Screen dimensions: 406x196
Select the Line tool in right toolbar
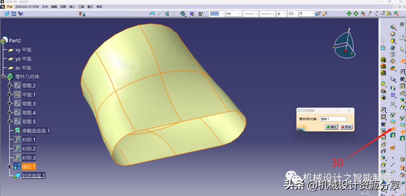coord(393,165)
